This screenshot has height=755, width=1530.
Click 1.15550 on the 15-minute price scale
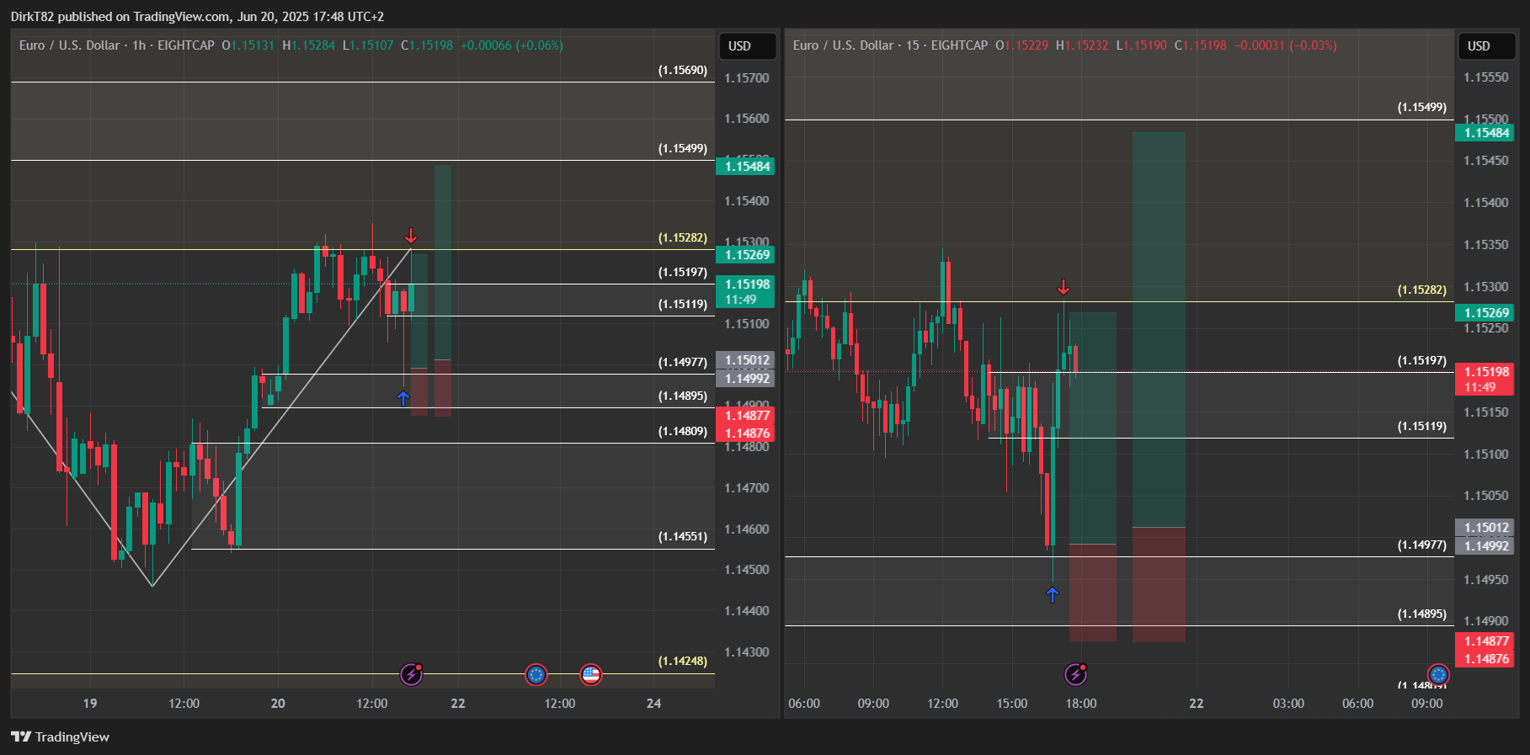tap(1486, 77)
